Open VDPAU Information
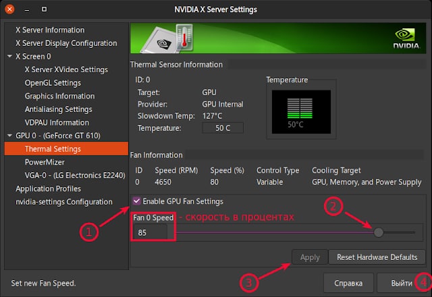The height and width of the screenshot is (297, 432). 57,122
